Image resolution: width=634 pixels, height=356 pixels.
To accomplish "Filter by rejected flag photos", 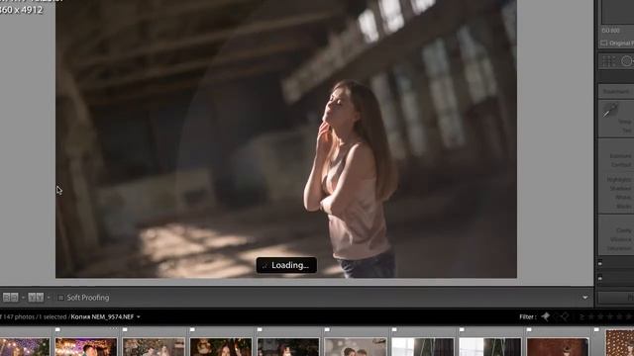I will (565, 316).
